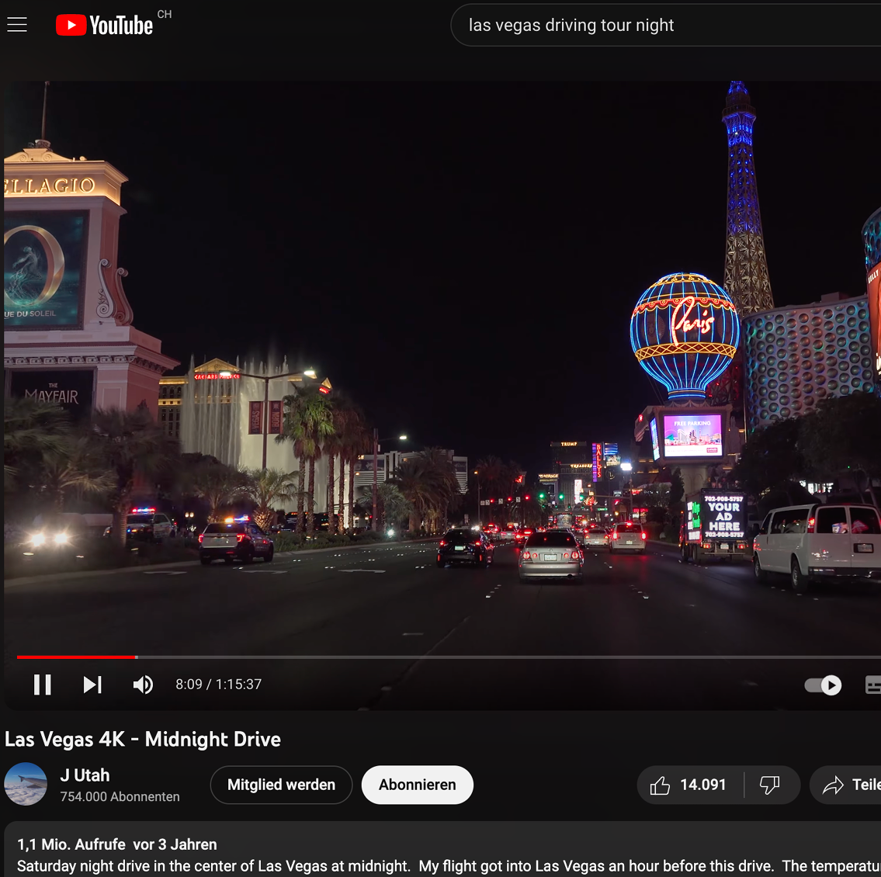Image resolution: width=881 pixels, height=877 pixels.
Task: Click '1,1 Mio. Aufrufe vor 3 Jahren'
Action: (x=117, y=844)
